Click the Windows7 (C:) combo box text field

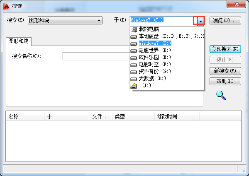tap(164, 20)
